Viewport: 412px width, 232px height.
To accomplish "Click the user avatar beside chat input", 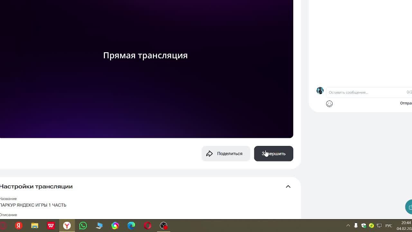I will [320, 91].
